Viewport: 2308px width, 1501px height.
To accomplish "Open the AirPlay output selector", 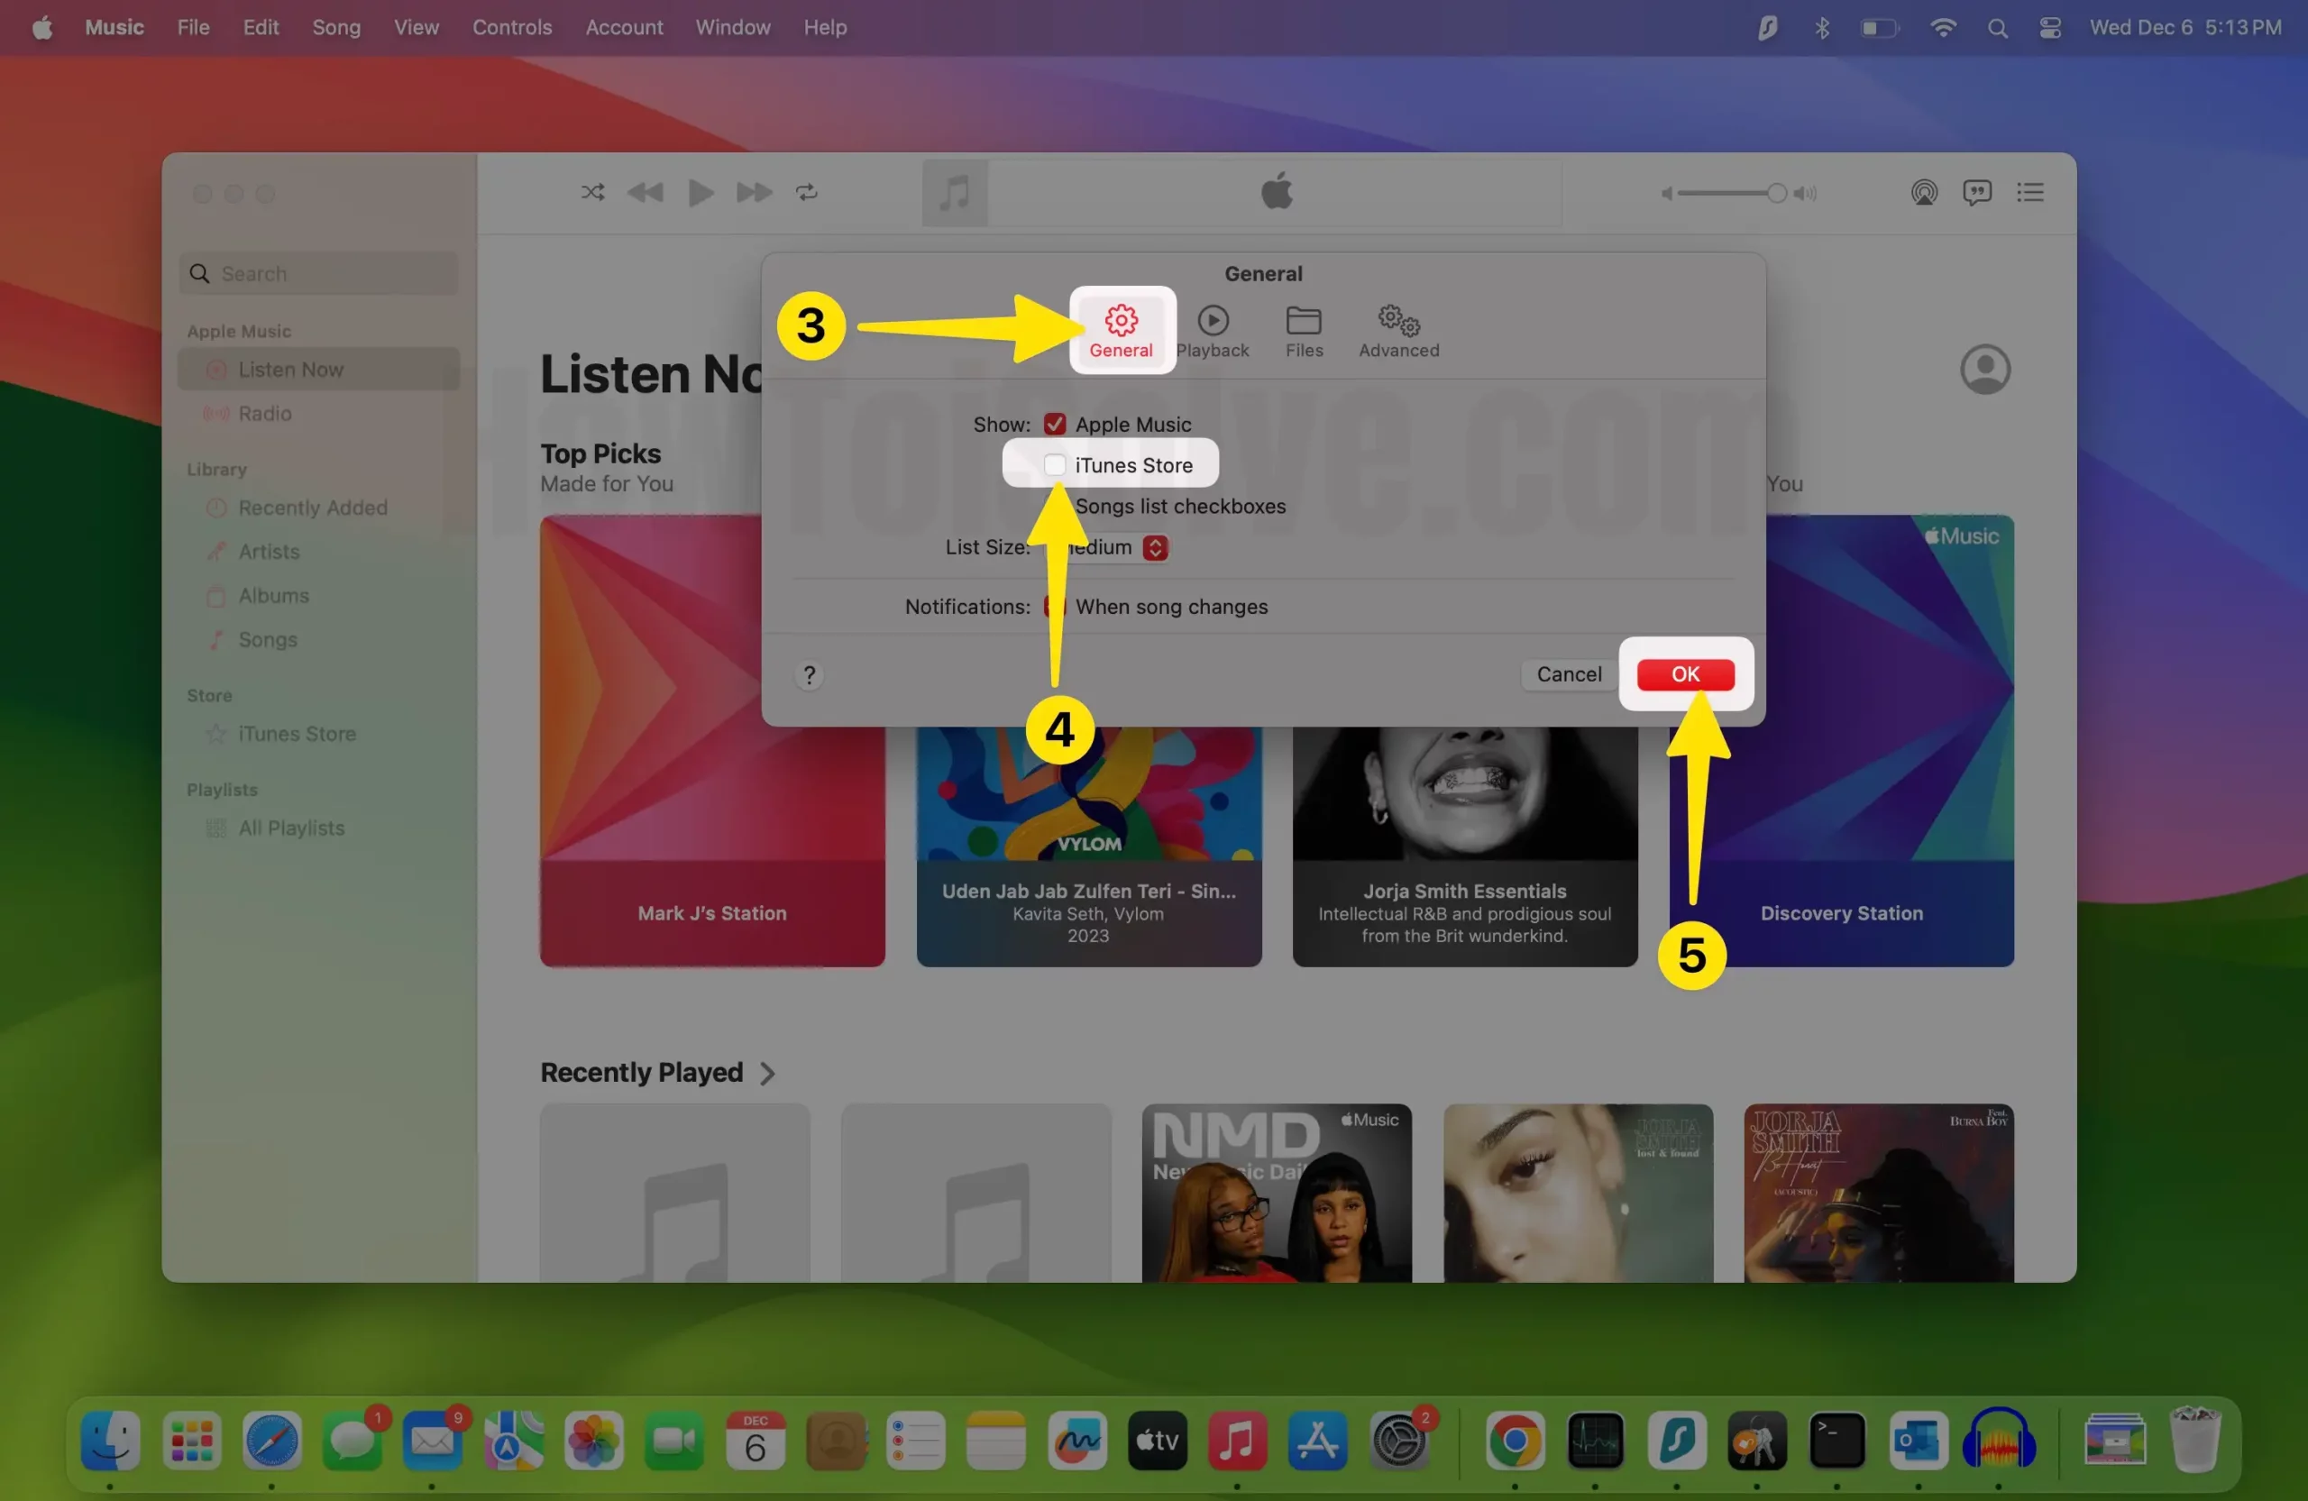I will [1924, 192].
